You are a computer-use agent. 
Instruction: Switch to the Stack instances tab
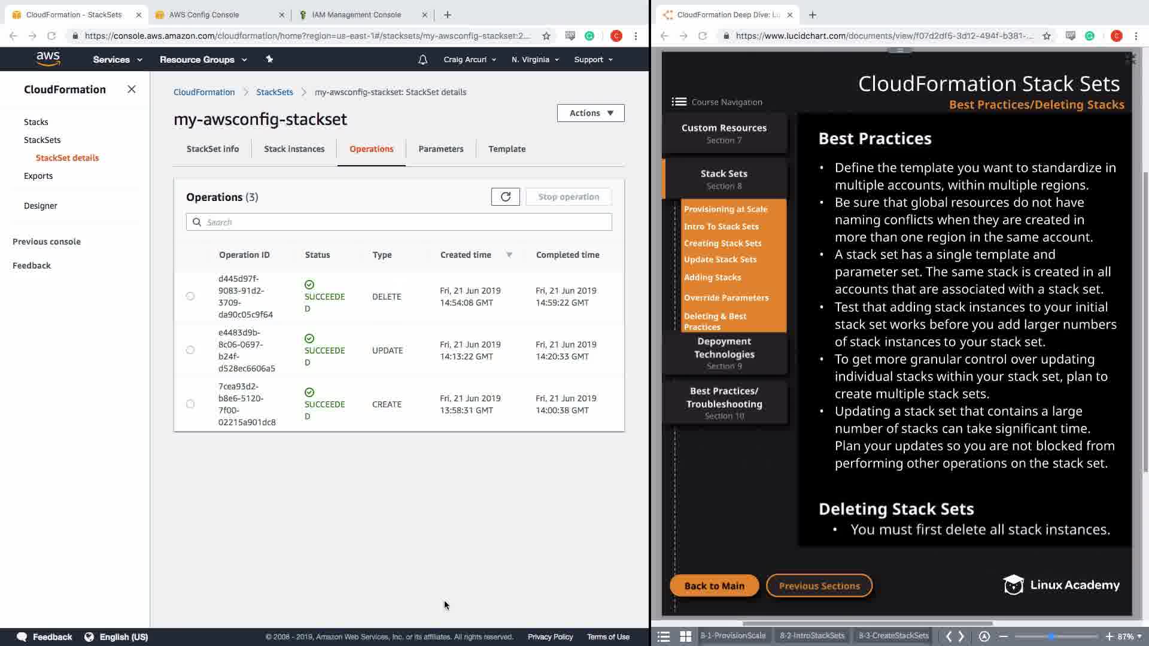(294, 149)
